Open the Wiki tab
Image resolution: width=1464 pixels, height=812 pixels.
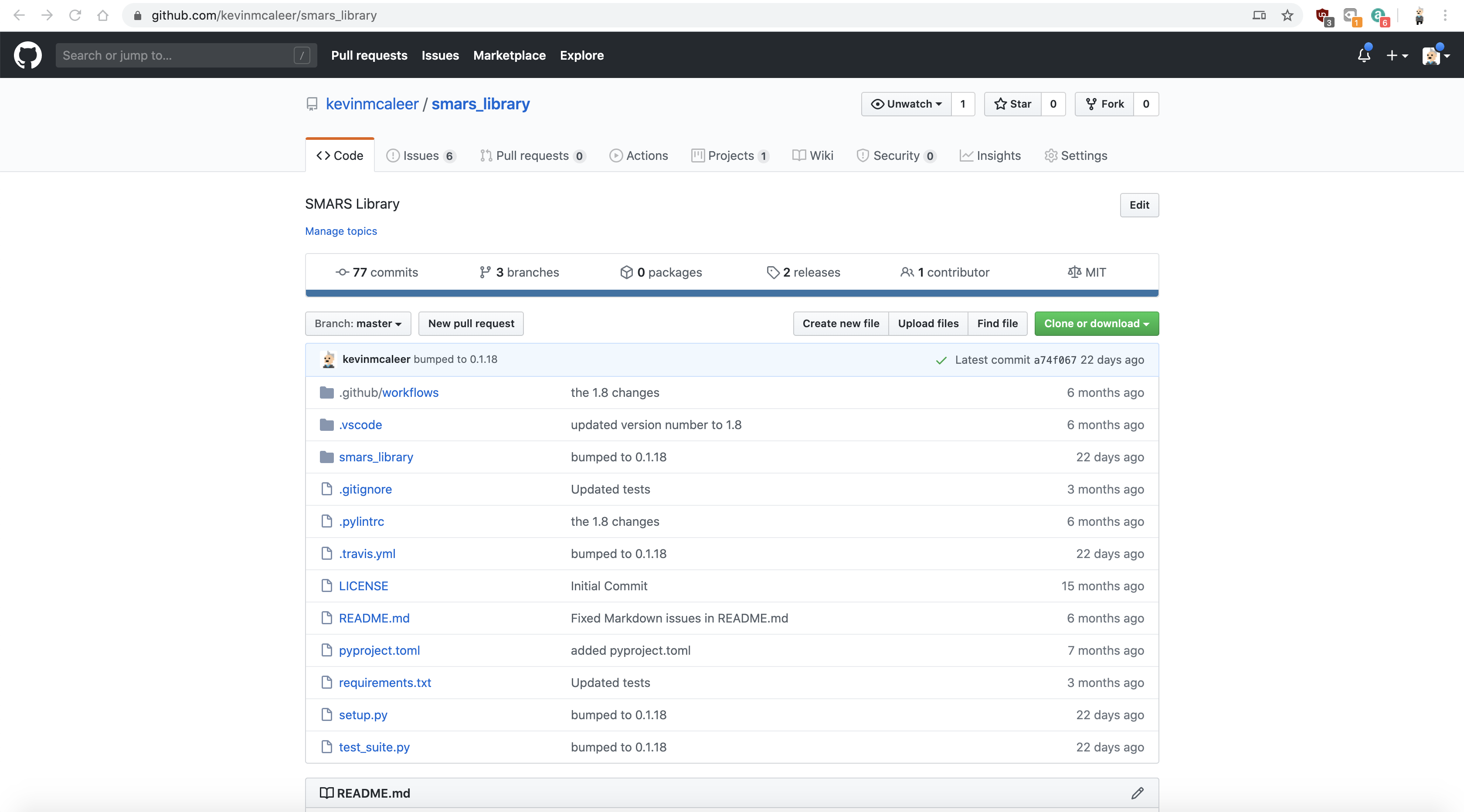tap(813, 155)
